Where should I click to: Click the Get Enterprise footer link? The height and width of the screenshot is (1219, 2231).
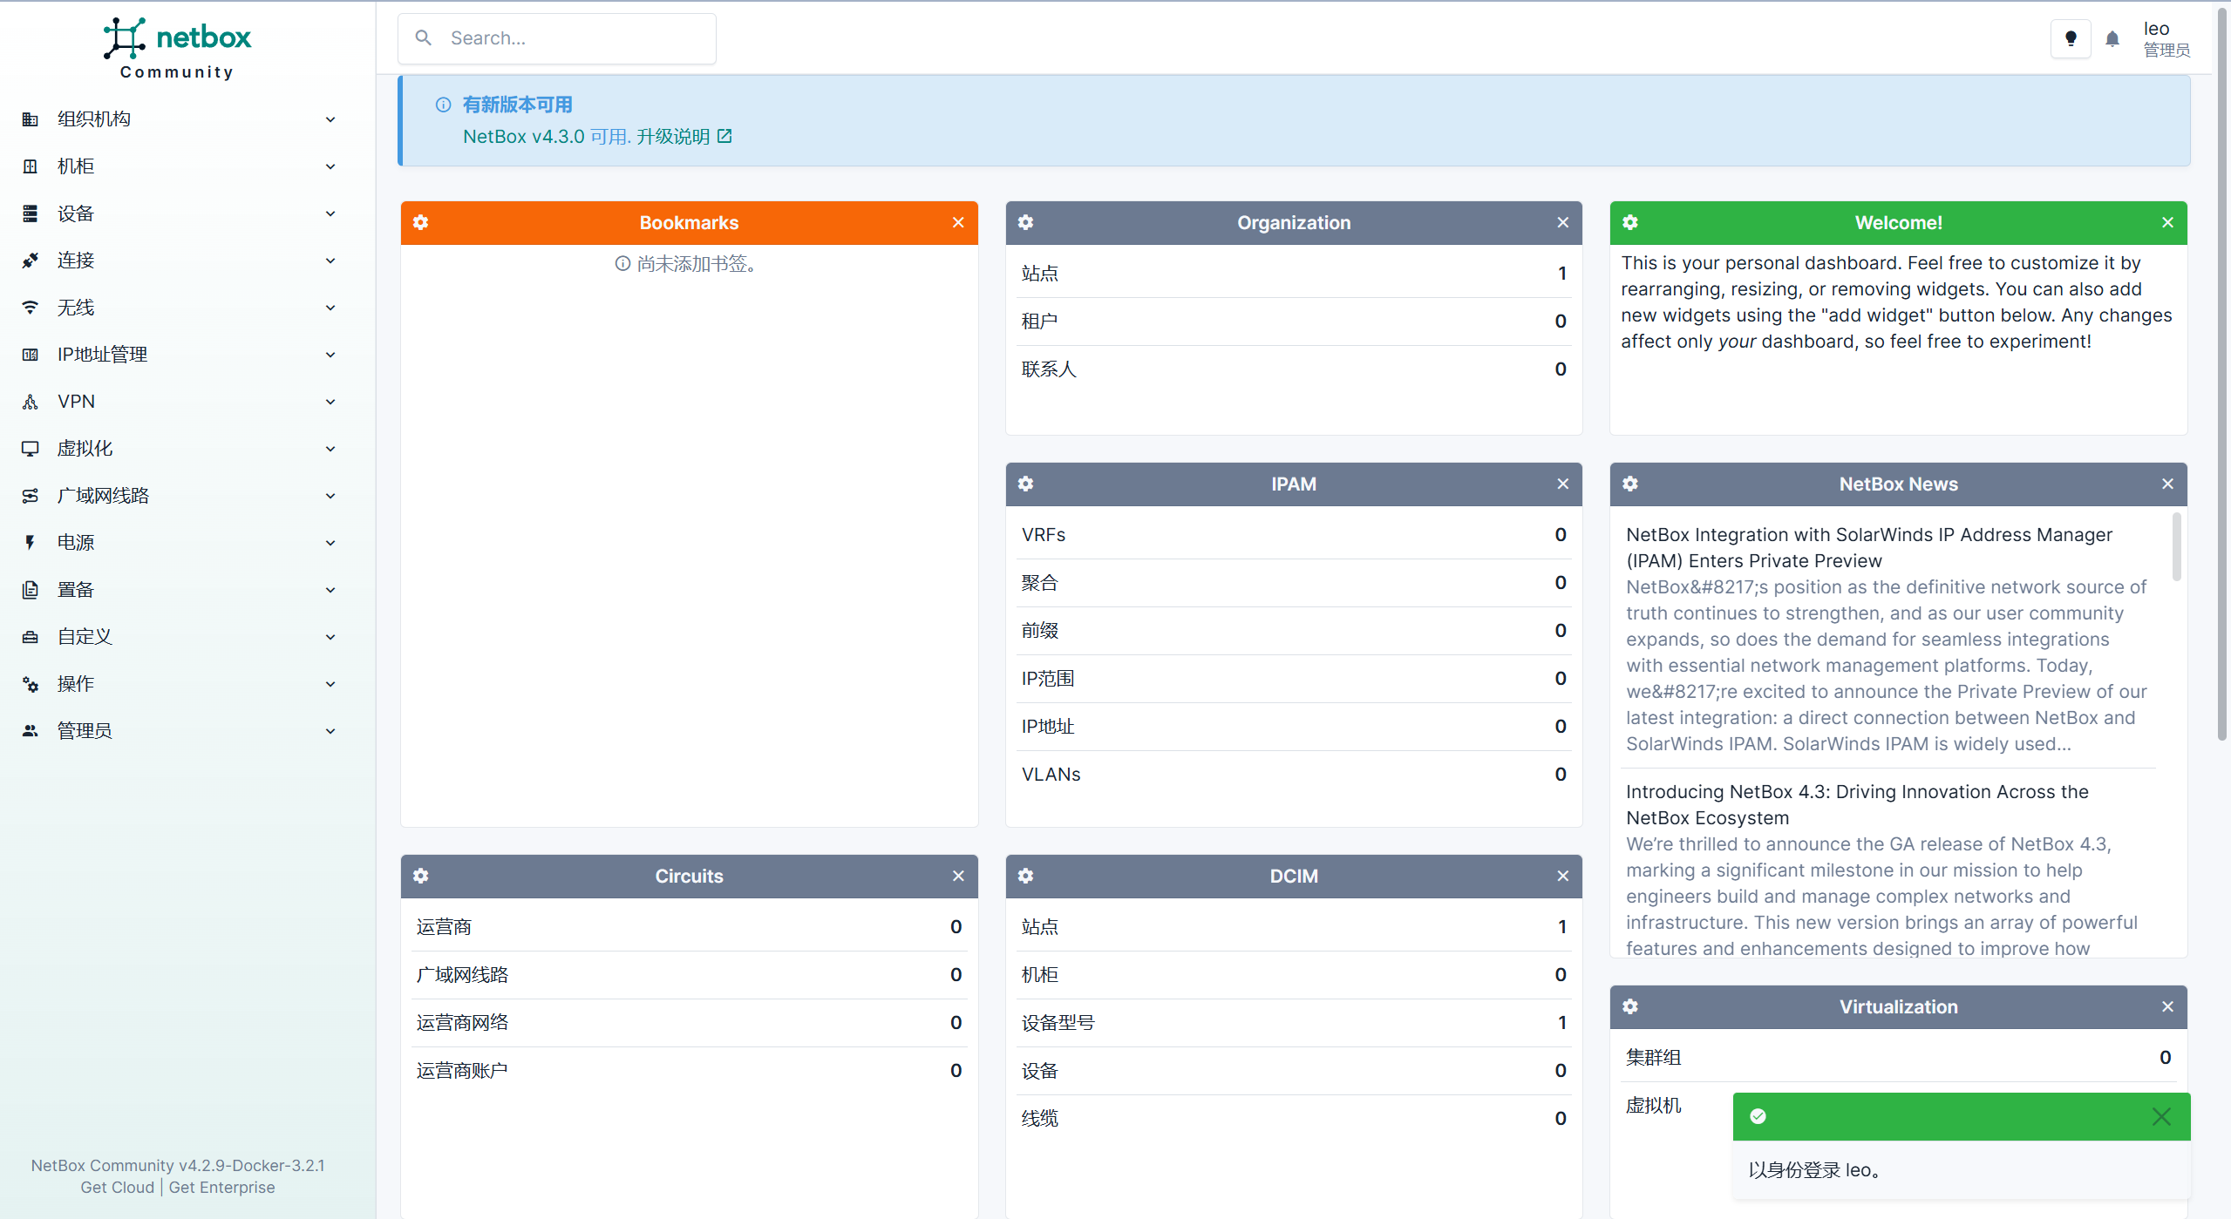(221, 1188)
